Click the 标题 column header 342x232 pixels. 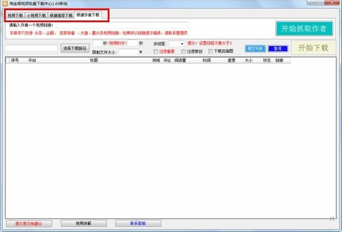pos(94,60)
